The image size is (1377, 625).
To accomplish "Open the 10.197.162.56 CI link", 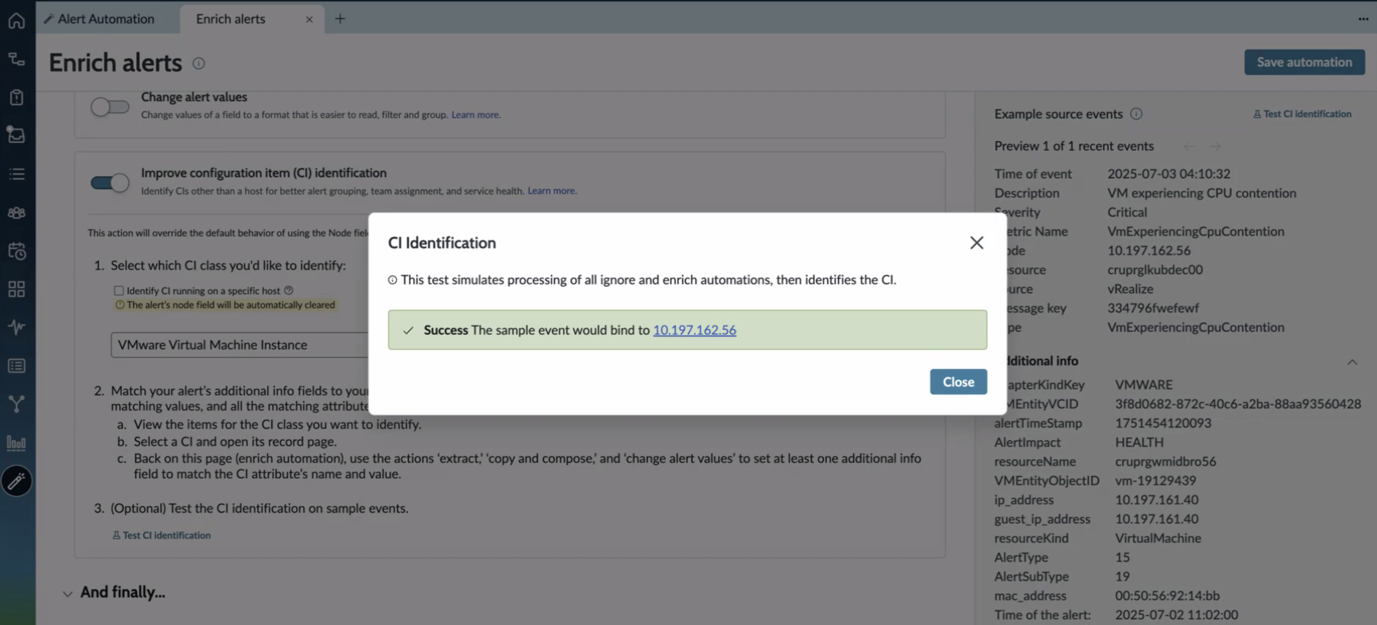I will coord(694,330).
